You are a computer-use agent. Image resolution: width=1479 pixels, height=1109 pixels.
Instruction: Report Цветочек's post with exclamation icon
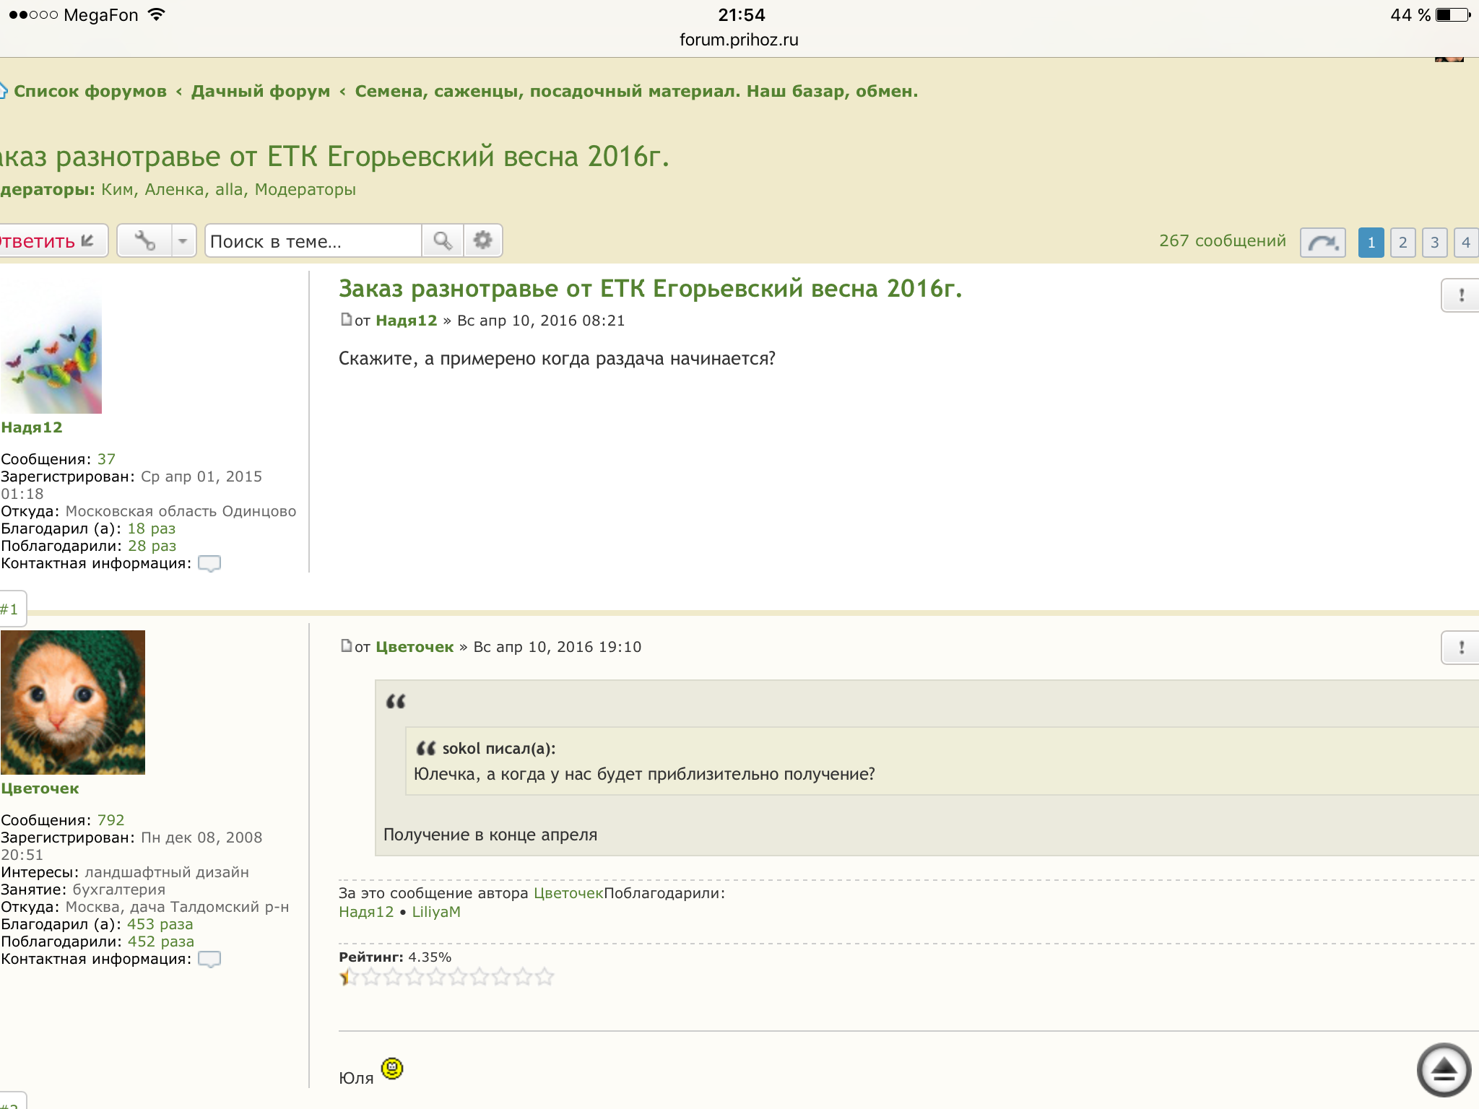point(1460,648)
